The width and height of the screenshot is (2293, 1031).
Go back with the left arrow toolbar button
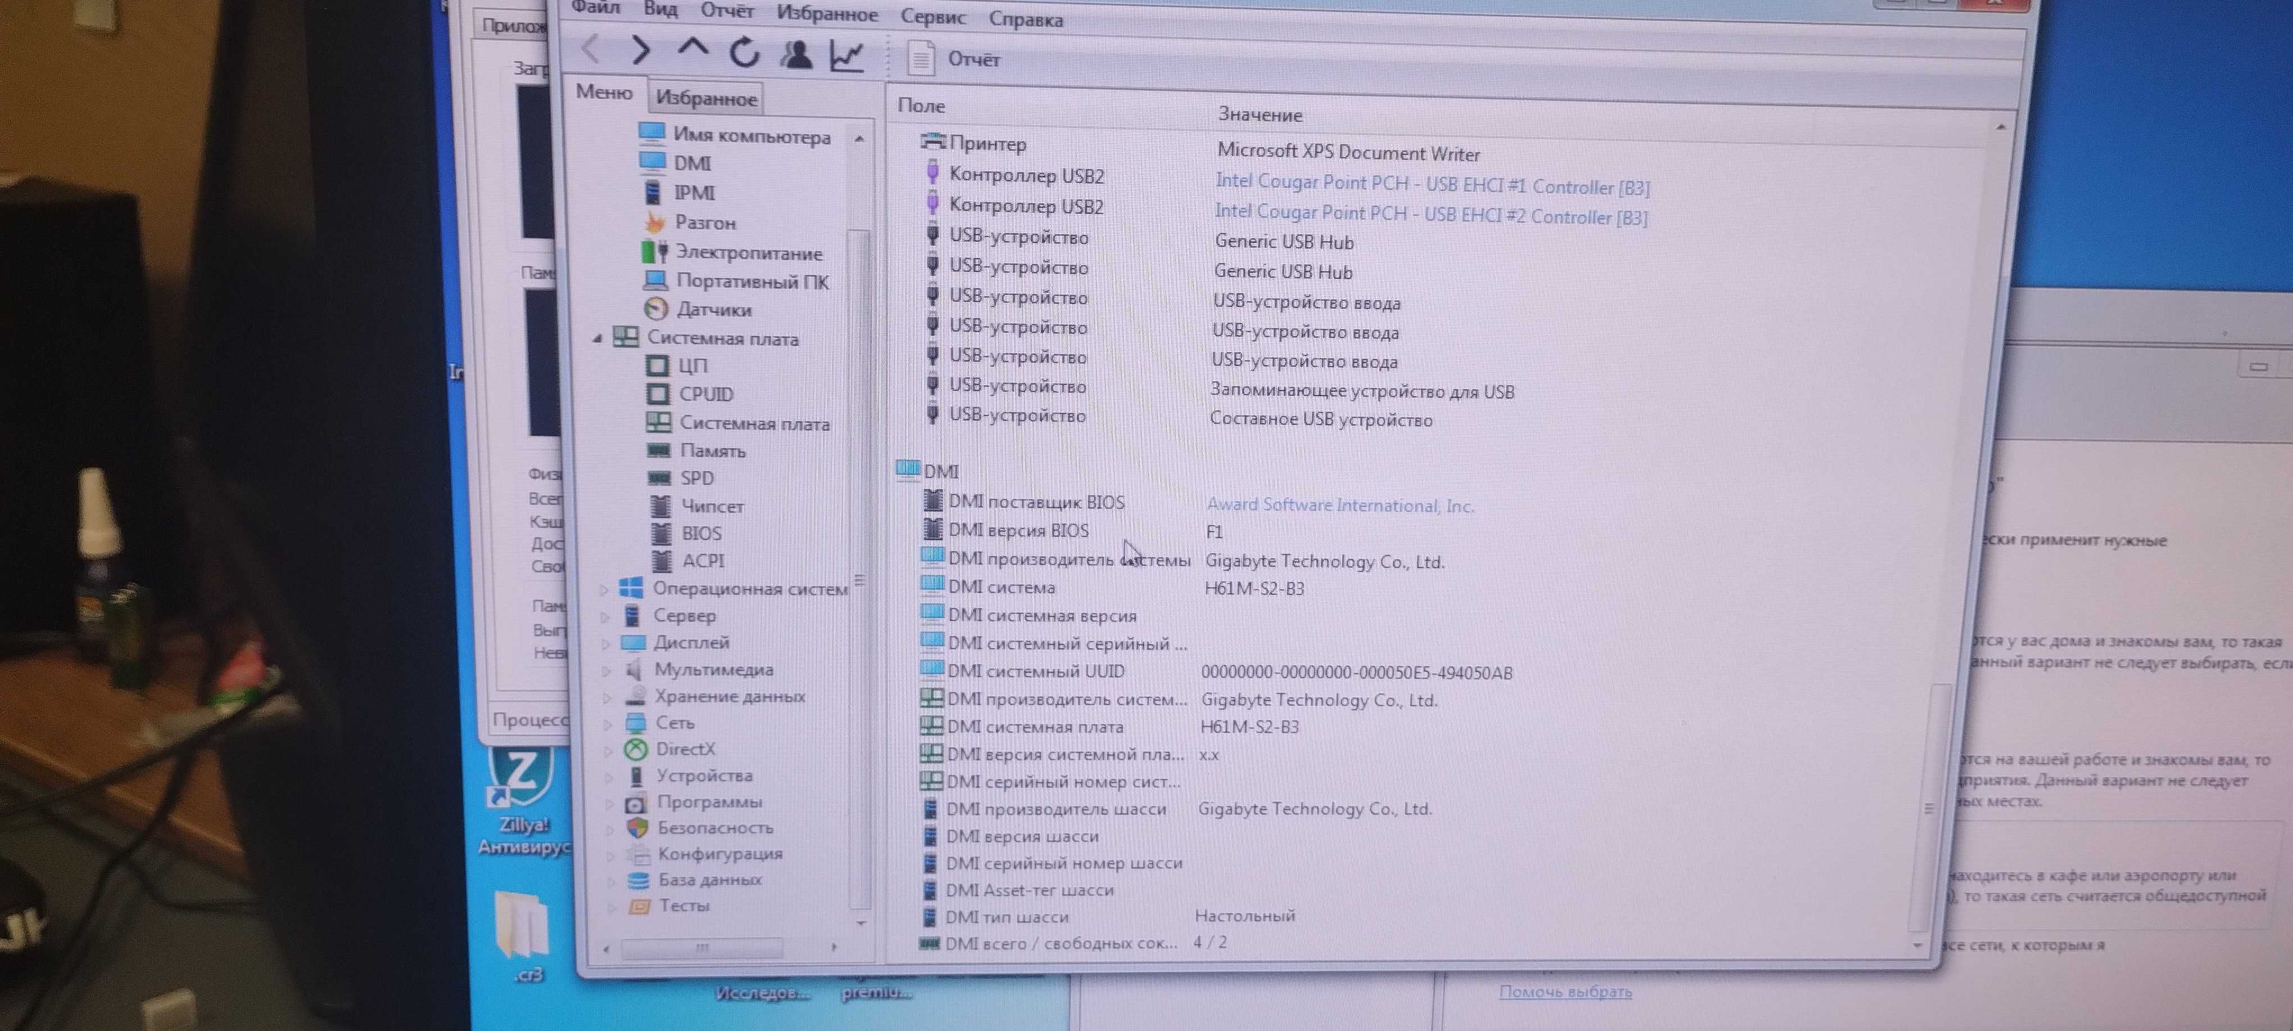[590, 49]
